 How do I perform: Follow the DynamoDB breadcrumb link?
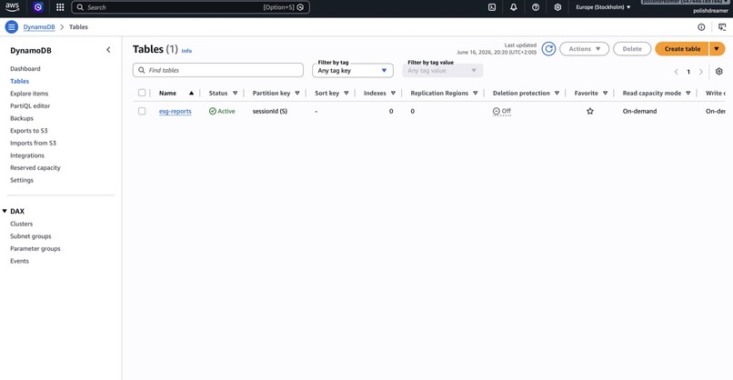[39, 27]
